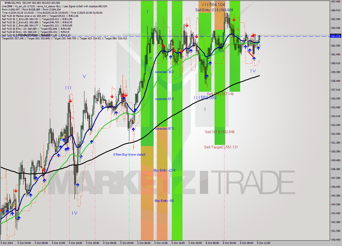Click the 553.390 price axis value
The width and height of the screenshot is (342, 246).
tap(336, 125)
